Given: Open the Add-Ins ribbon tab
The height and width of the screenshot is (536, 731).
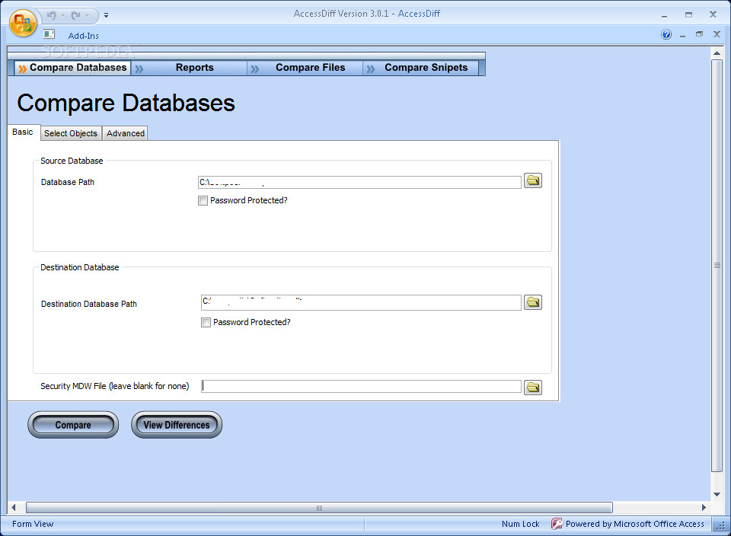Looking at the screenshot, I should click(x=84, y=36).
